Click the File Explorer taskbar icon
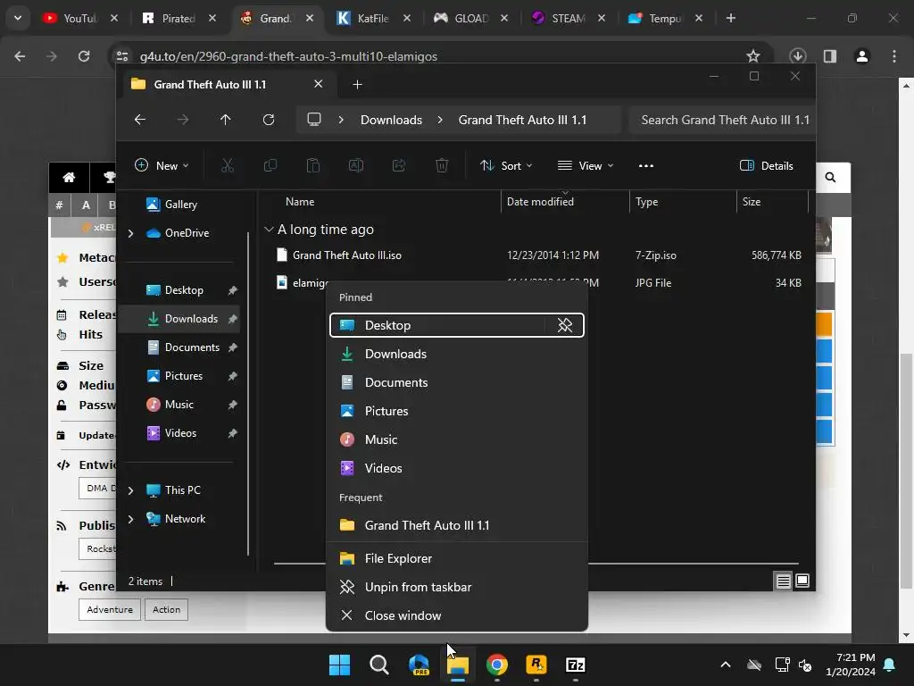914x686 pixels. [x=458, y=665]
